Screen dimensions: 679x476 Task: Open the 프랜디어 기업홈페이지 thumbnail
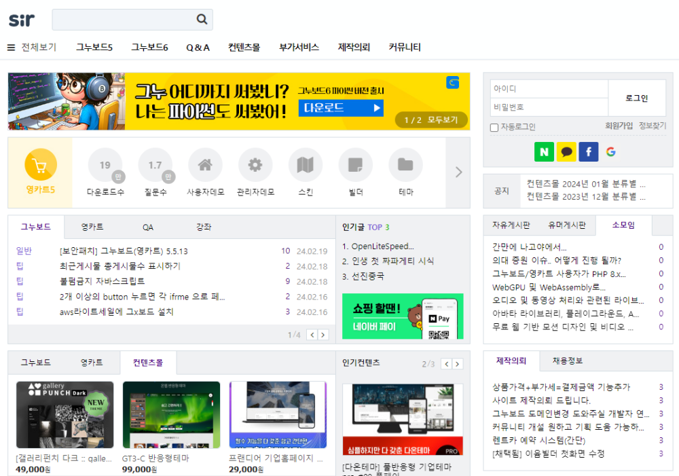278,414
